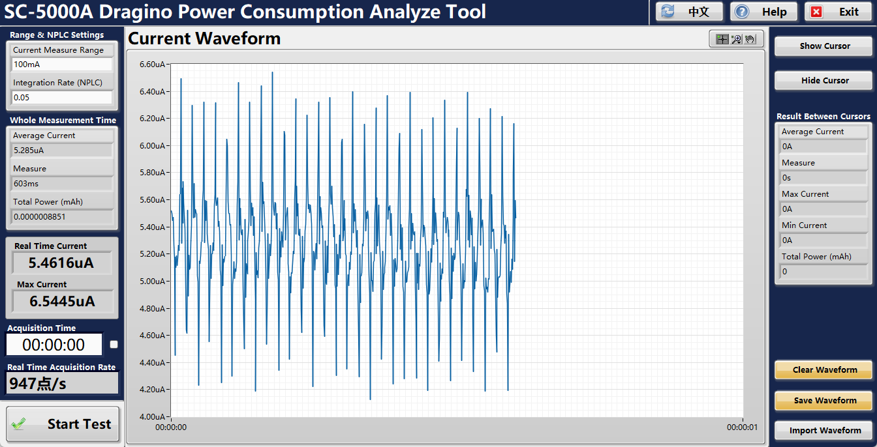The image size is (877, 447).
Task: Click the 5.00uA y-axis label
Action: 152,281
